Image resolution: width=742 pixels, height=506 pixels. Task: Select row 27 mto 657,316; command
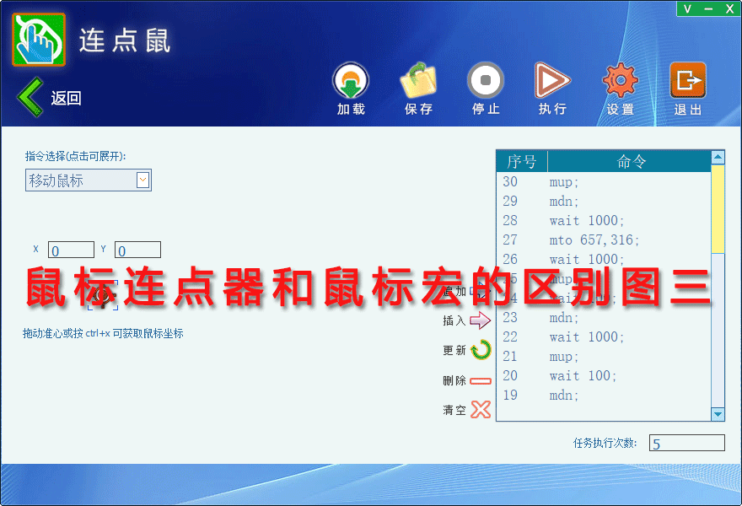(x=604, y=240)
